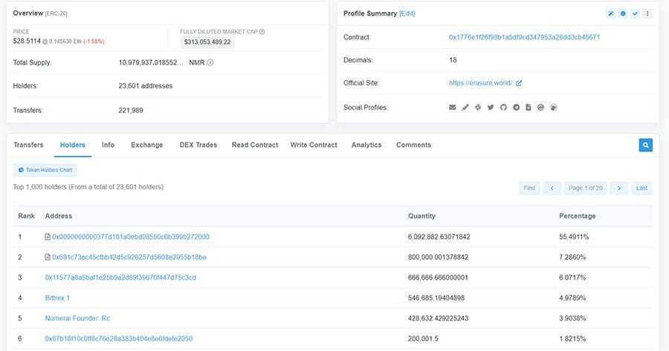The width and height of the screenshot is (669, 351).
Task: Open the Twitter social profile icon
Action: coord(491,108)
